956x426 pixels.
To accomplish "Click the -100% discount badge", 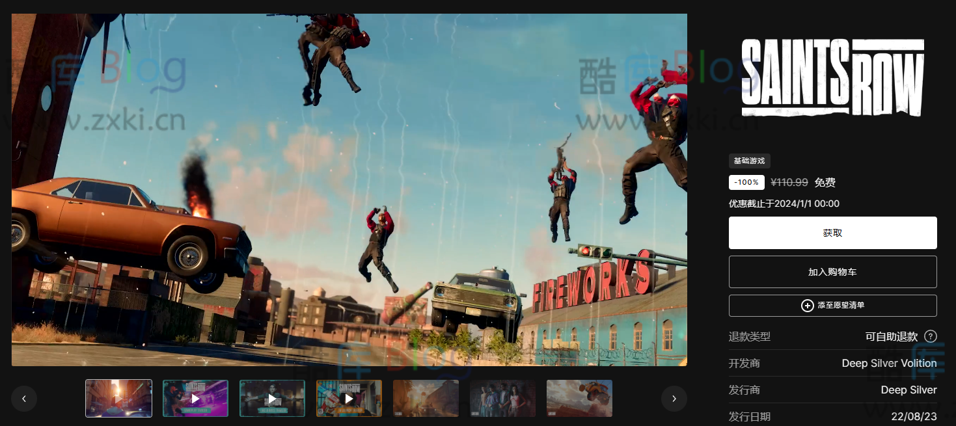I will 746,183.
